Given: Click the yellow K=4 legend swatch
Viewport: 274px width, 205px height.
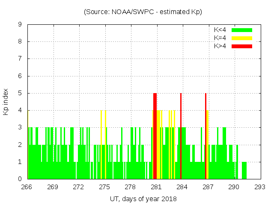Looking at the screenshot, I should coord(242,38).
